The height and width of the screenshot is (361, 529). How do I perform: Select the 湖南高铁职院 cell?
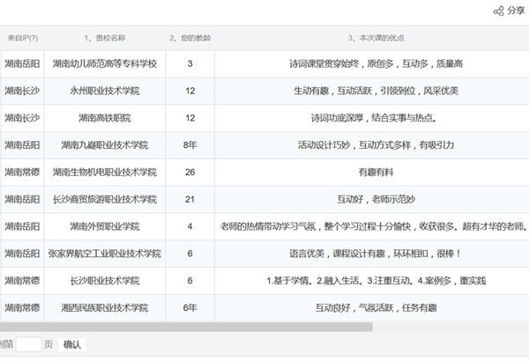(104, 118)
